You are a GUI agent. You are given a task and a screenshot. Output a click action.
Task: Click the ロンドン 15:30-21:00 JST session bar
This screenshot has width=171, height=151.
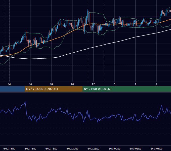coord(53,89)
